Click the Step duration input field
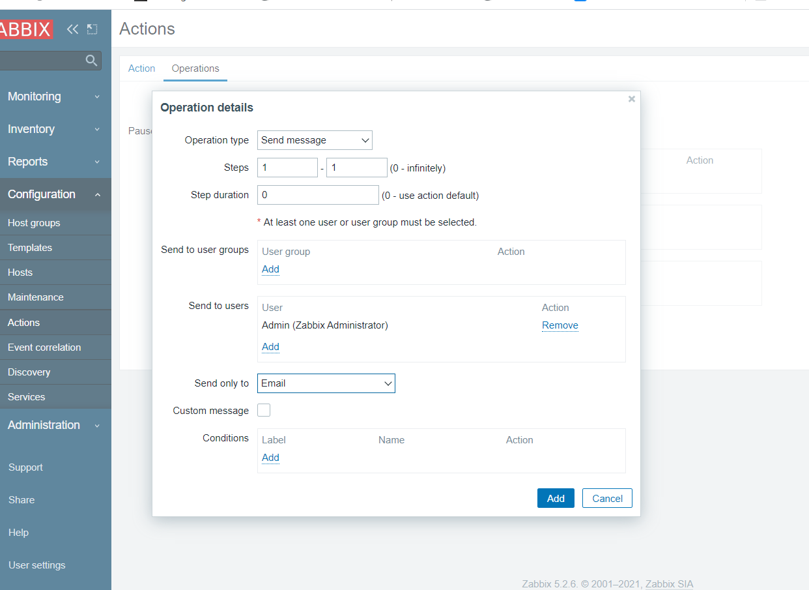 coord(318,195)
